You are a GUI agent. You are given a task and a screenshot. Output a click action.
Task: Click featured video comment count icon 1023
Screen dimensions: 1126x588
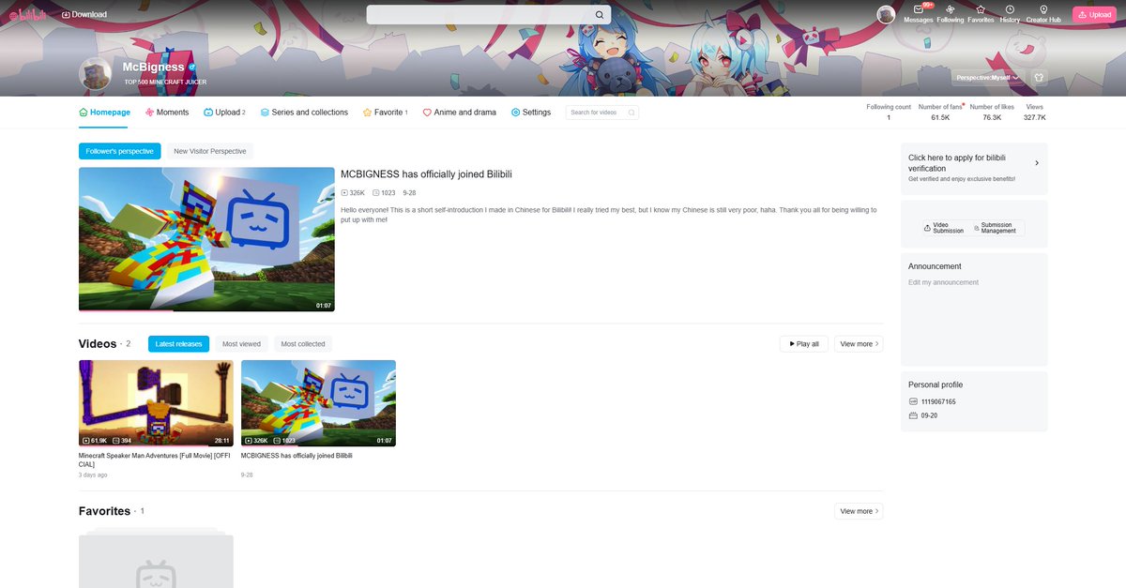tap(375, 192)
